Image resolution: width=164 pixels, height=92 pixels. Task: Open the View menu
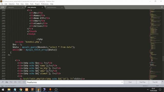point(22,4)
